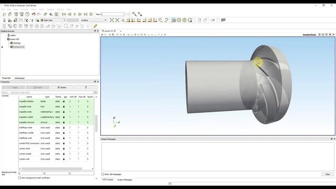This screenshot has height=189, width=336.
Task: Step to the previous frame
Action: [69, 14]
